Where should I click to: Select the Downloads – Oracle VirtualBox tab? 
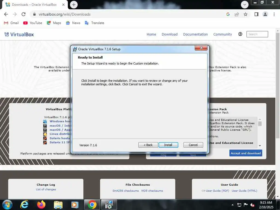click(x=34, y=5)
